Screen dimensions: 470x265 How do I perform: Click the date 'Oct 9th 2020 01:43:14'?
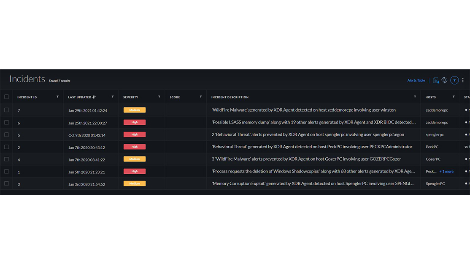coord(87,135)
